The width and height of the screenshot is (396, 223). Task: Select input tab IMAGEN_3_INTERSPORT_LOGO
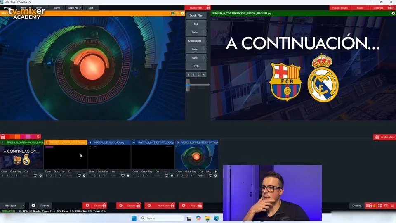point(153,142)
